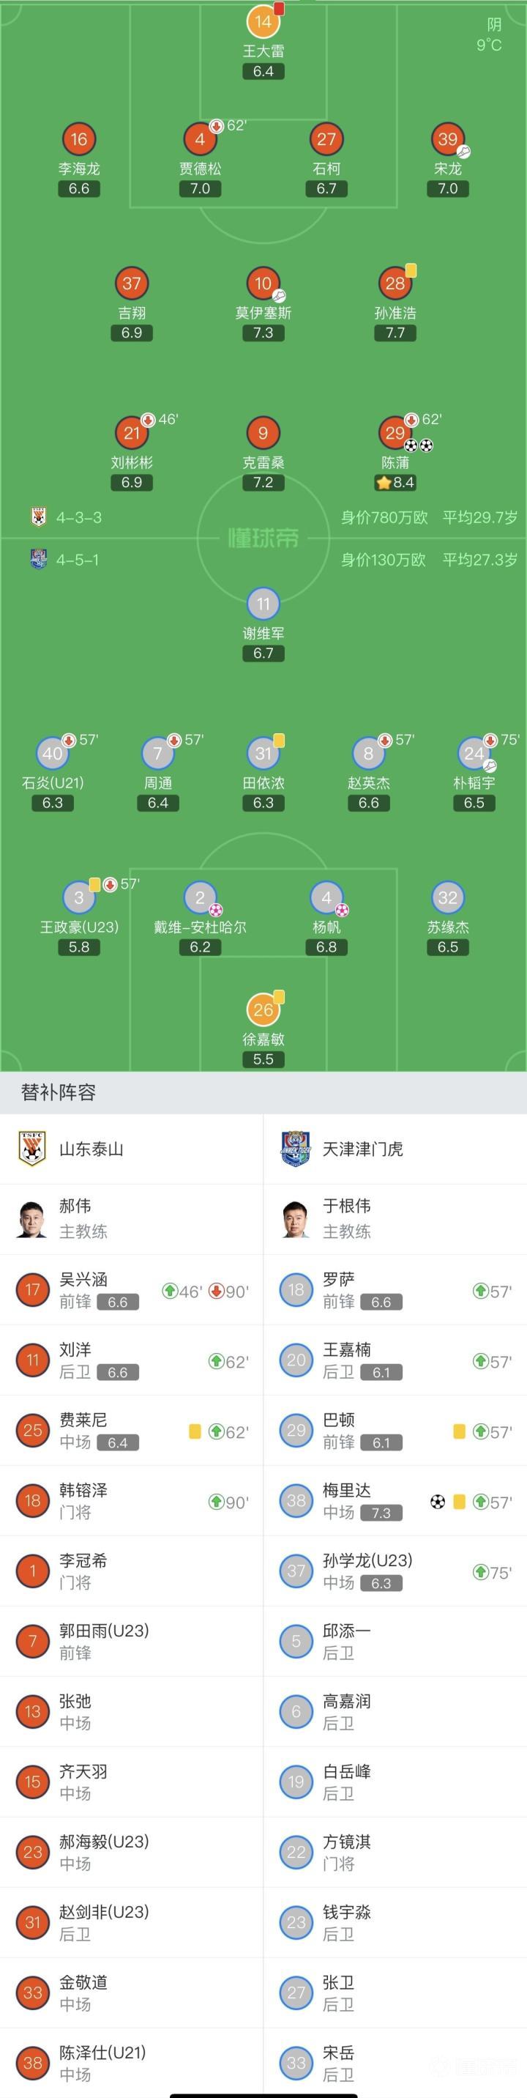527x2098 pixels.
Task: Open 杨帆 number 4 player icon
Action: tap(326, 897)
